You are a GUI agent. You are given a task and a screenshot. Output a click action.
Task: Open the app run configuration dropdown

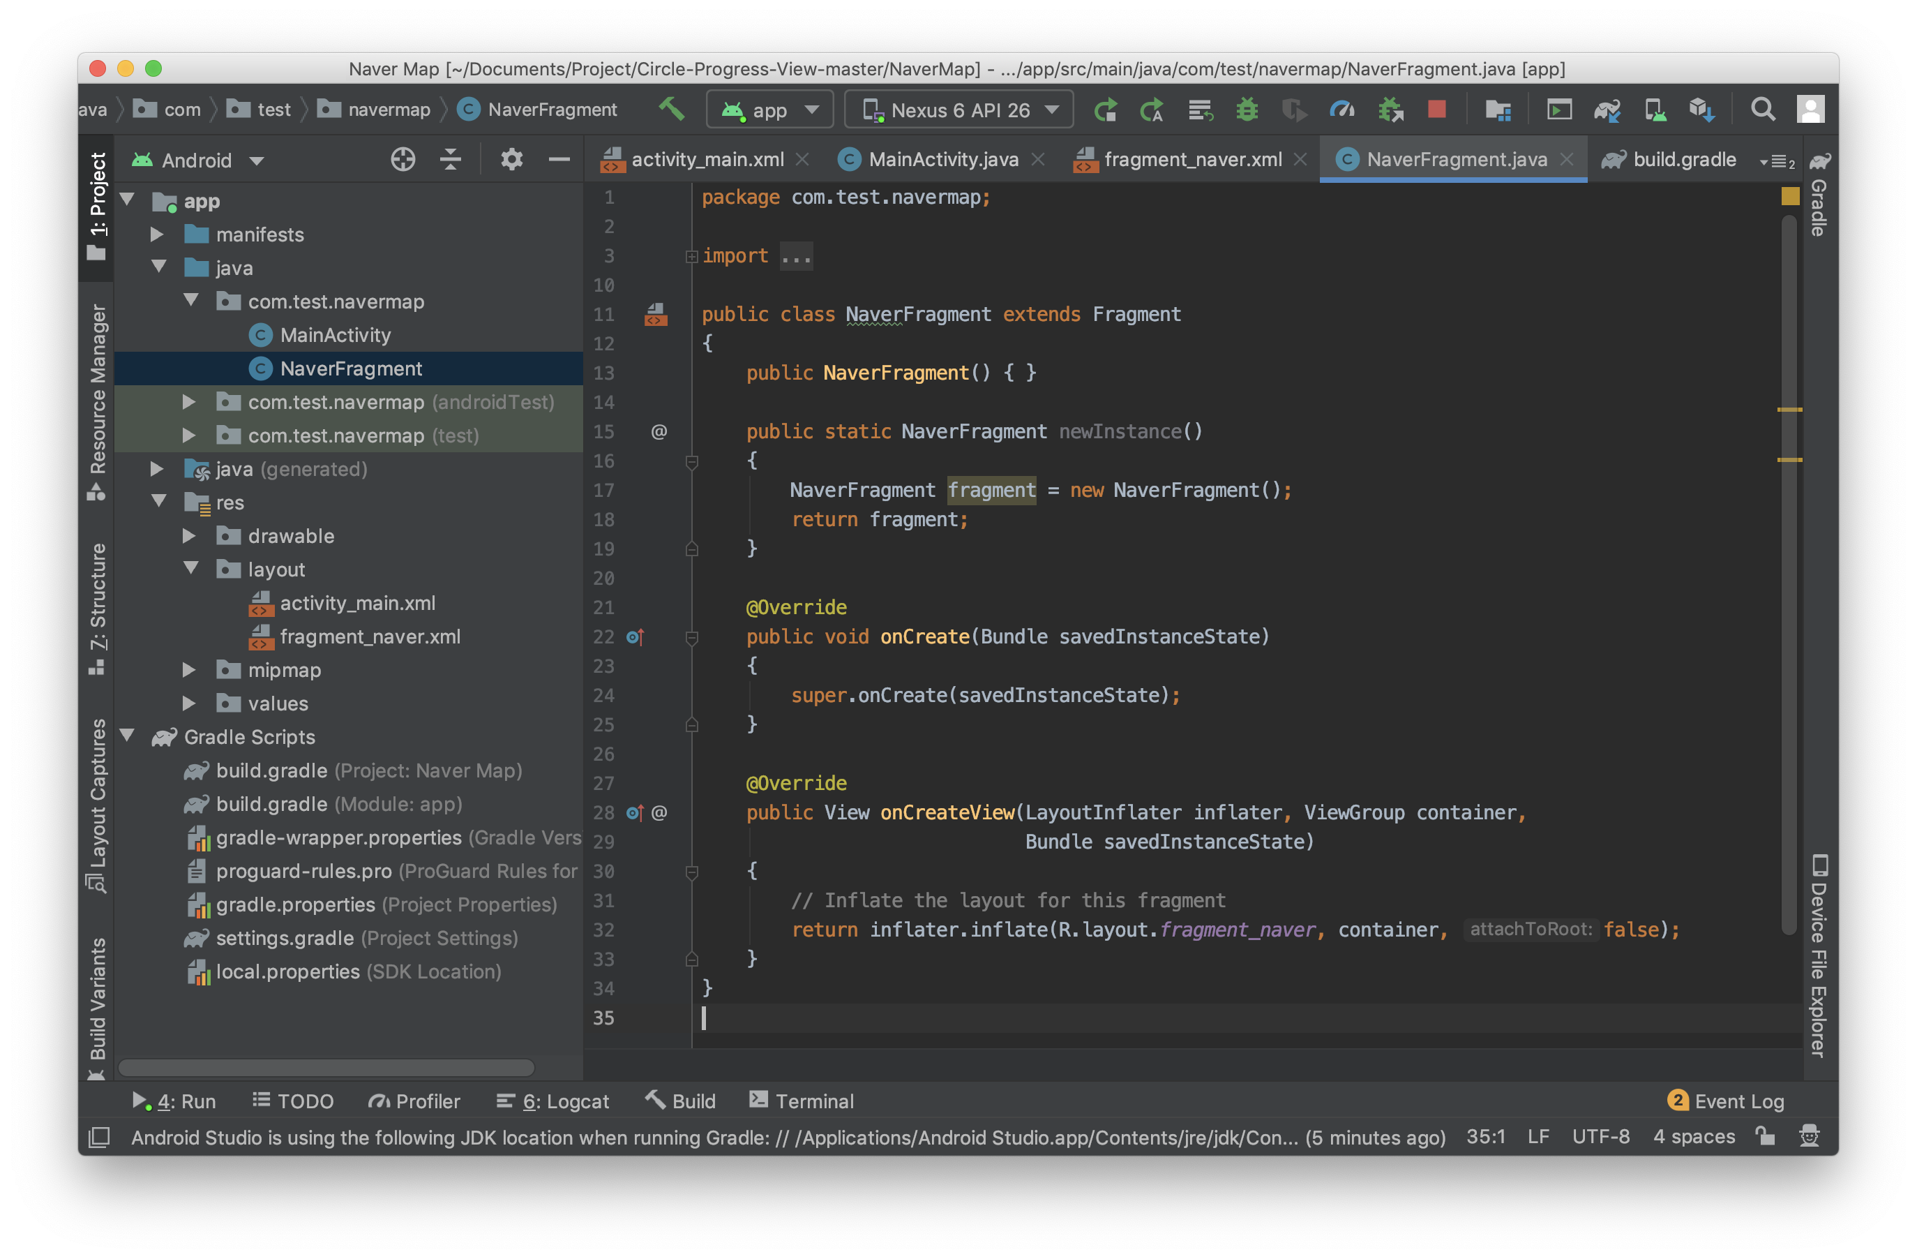(x=769, y=110)
